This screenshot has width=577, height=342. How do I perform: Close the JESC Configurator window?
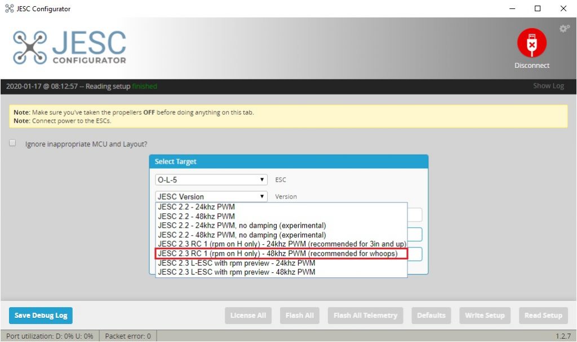pyautogui.click(x=563, y=8)
